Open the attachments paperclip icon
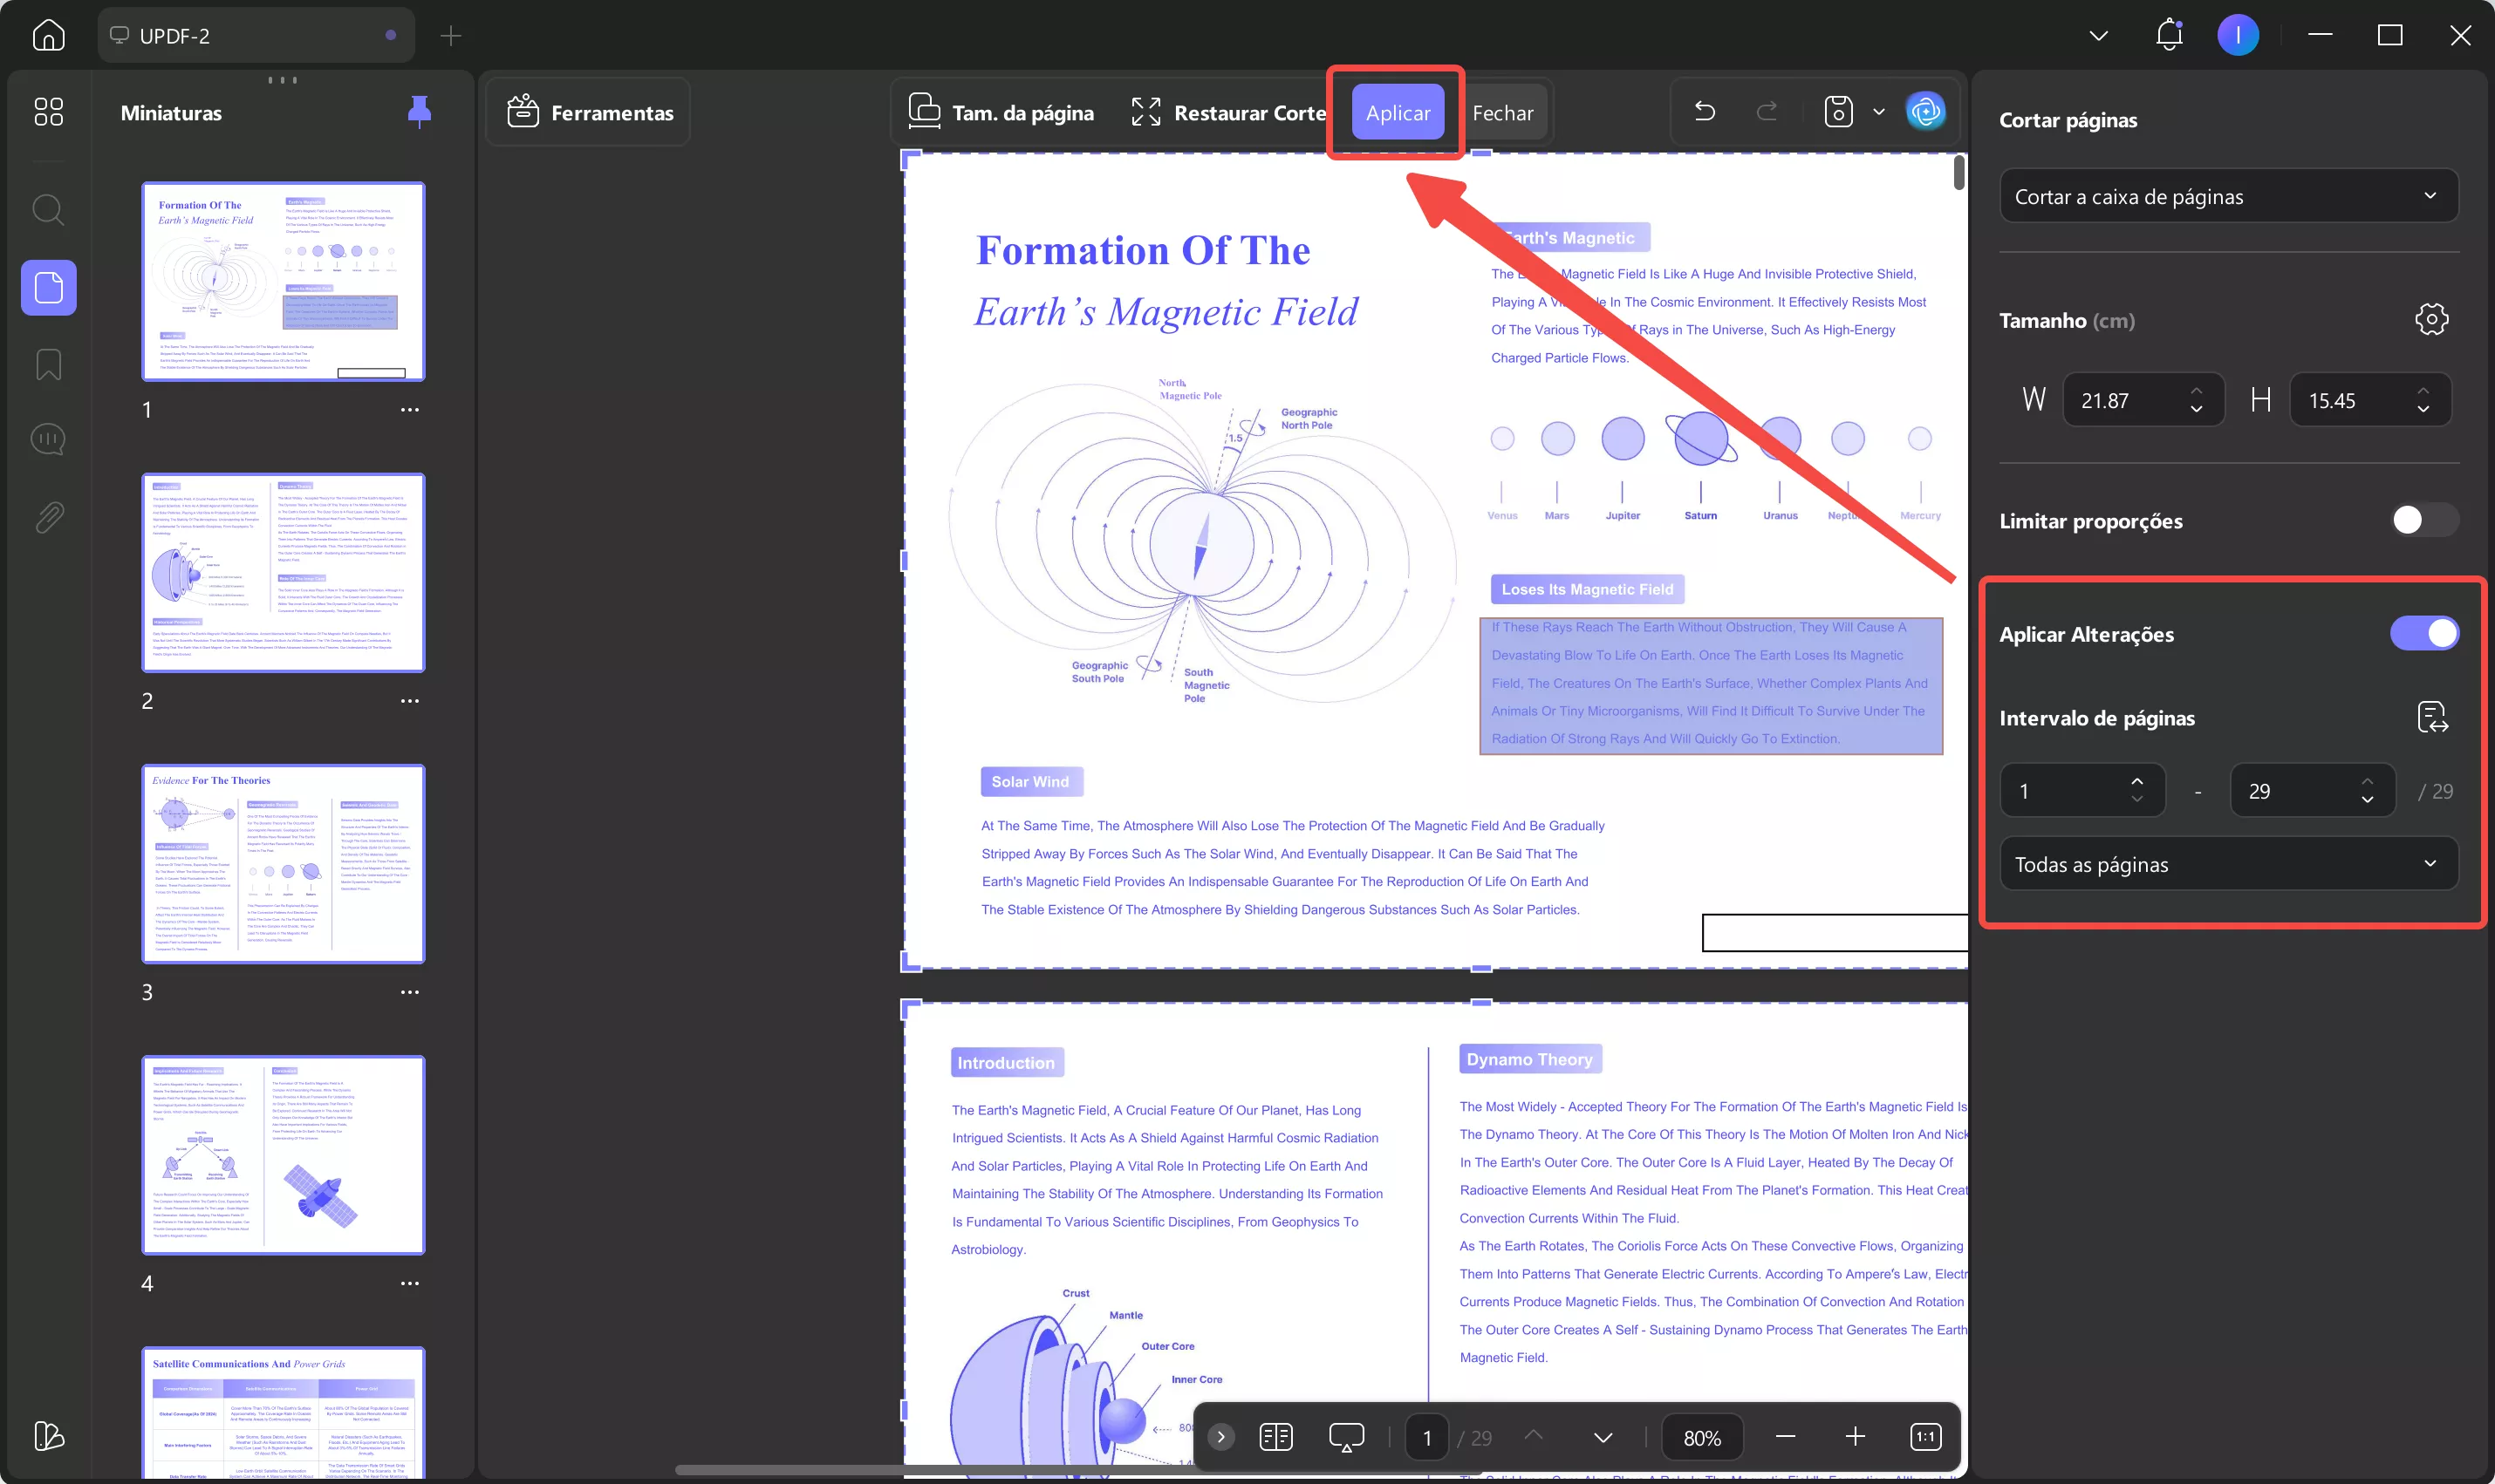 tap(48, 517)
